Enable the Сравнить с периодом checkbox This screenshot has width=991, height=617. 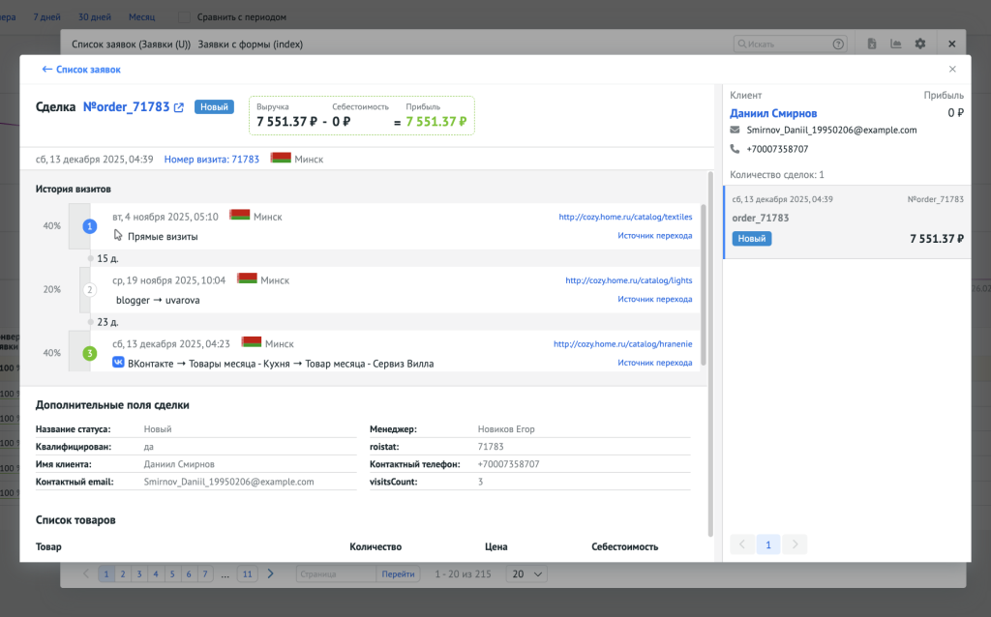(185, 16)
